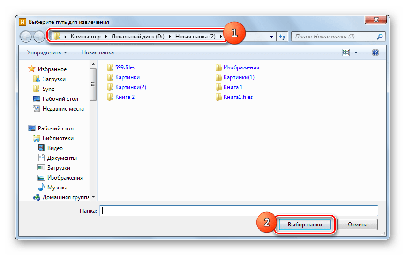405x255 pixels.
Task: Click Локальный диск (D:) in the breadcrumb
Action: pyautogui.click(x=138, y=37)
